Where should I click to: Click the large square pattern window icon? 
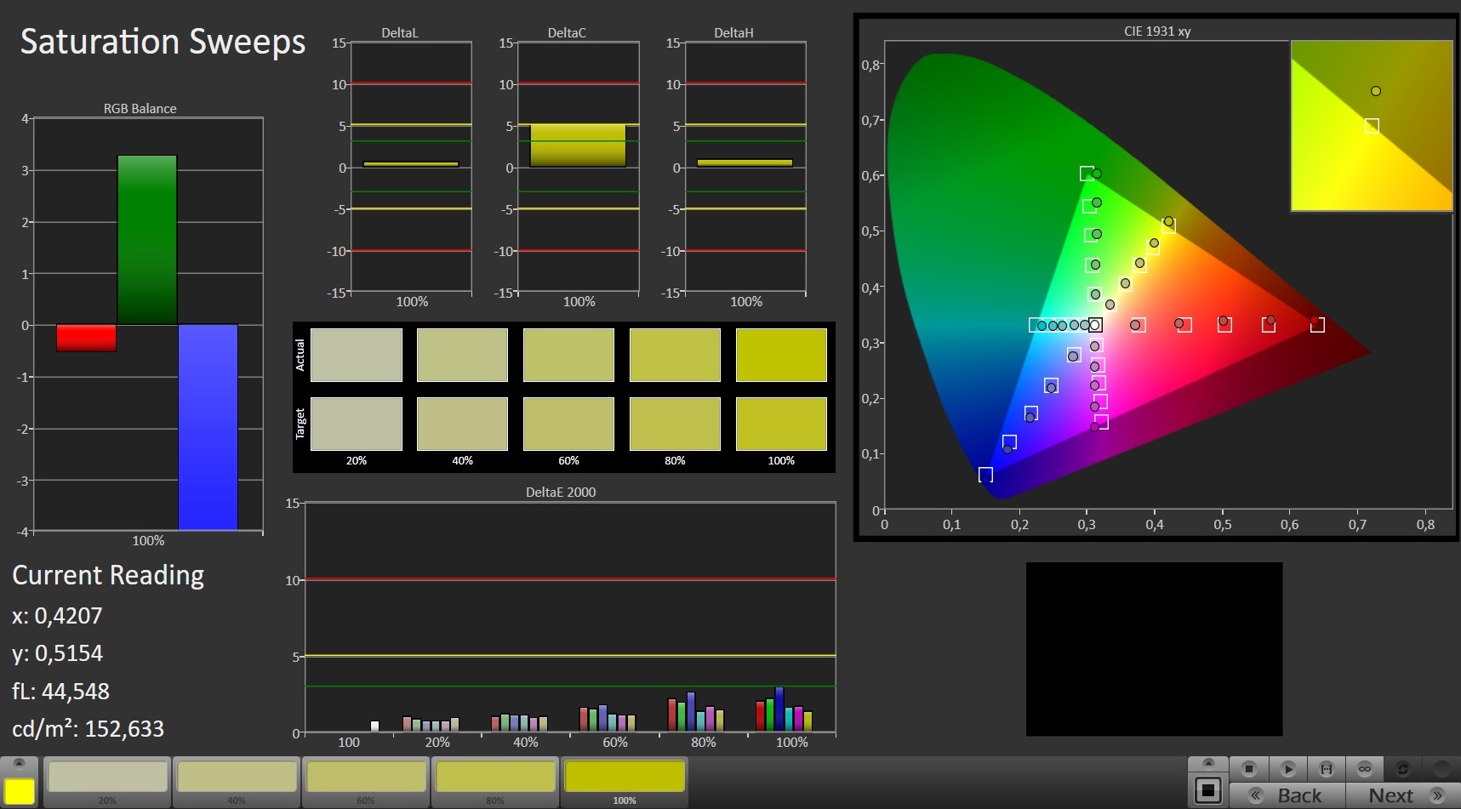point(1207,790)
